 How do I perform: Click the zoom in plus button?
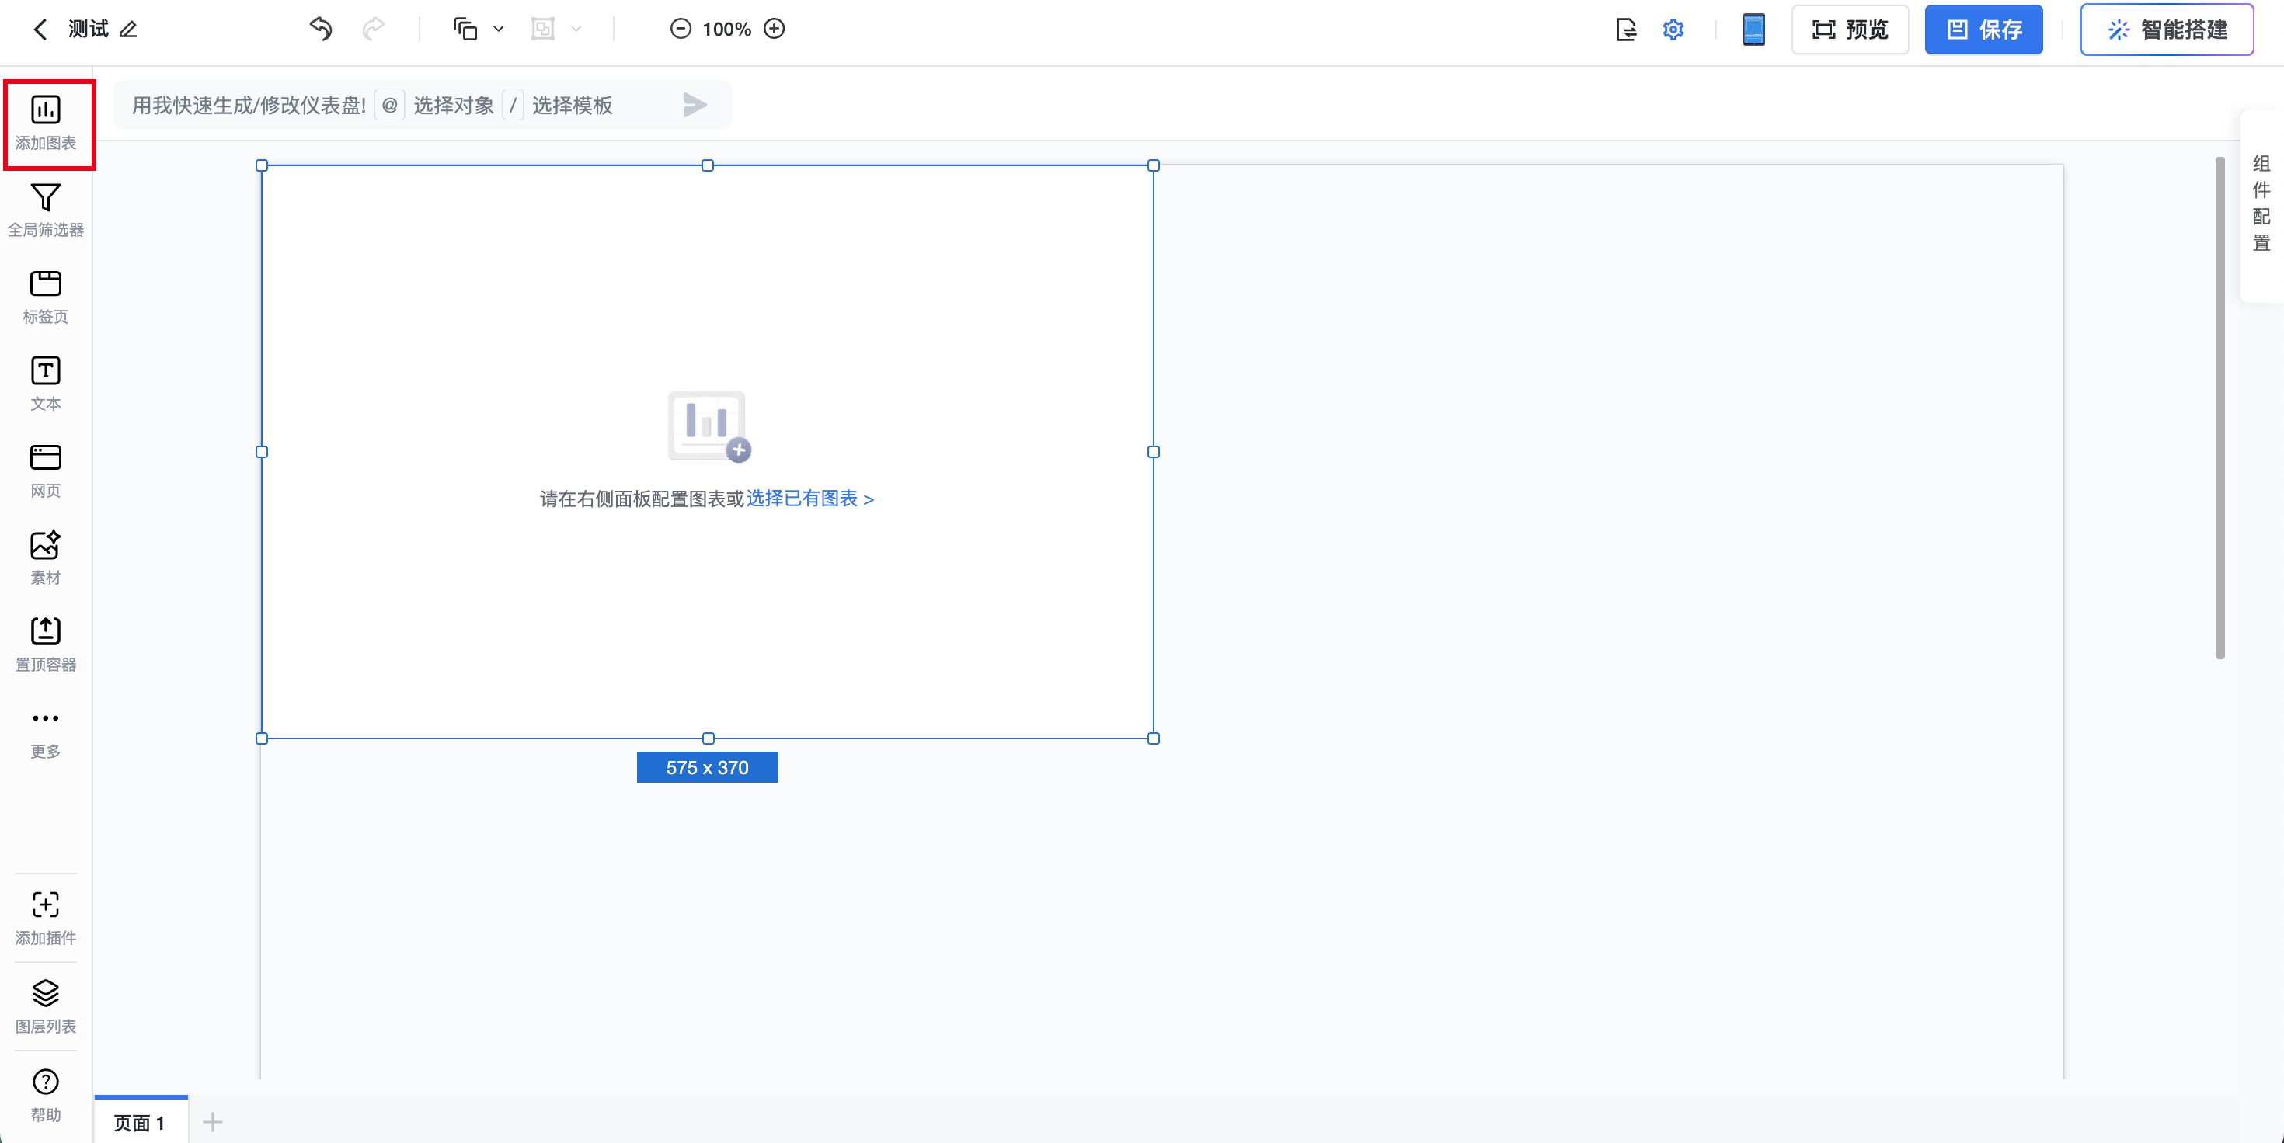(x=774, y=30)
